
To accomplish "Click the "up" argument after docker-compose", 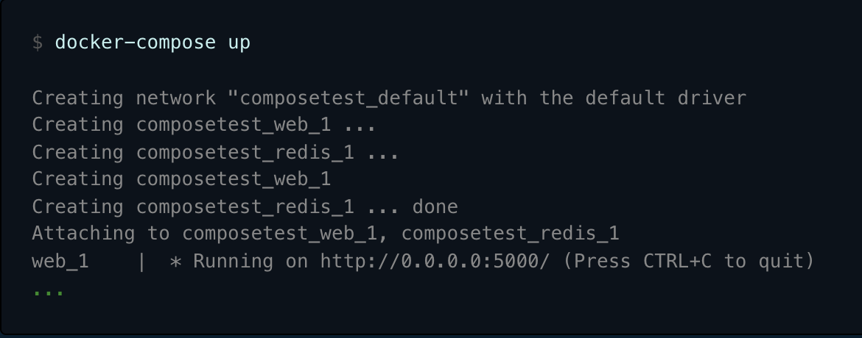I will click(239, 43).
